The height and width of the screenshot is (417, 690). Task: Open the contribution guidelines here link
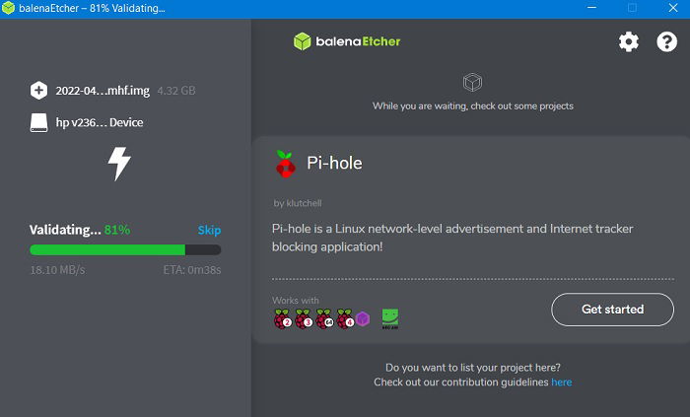point(562,382)
